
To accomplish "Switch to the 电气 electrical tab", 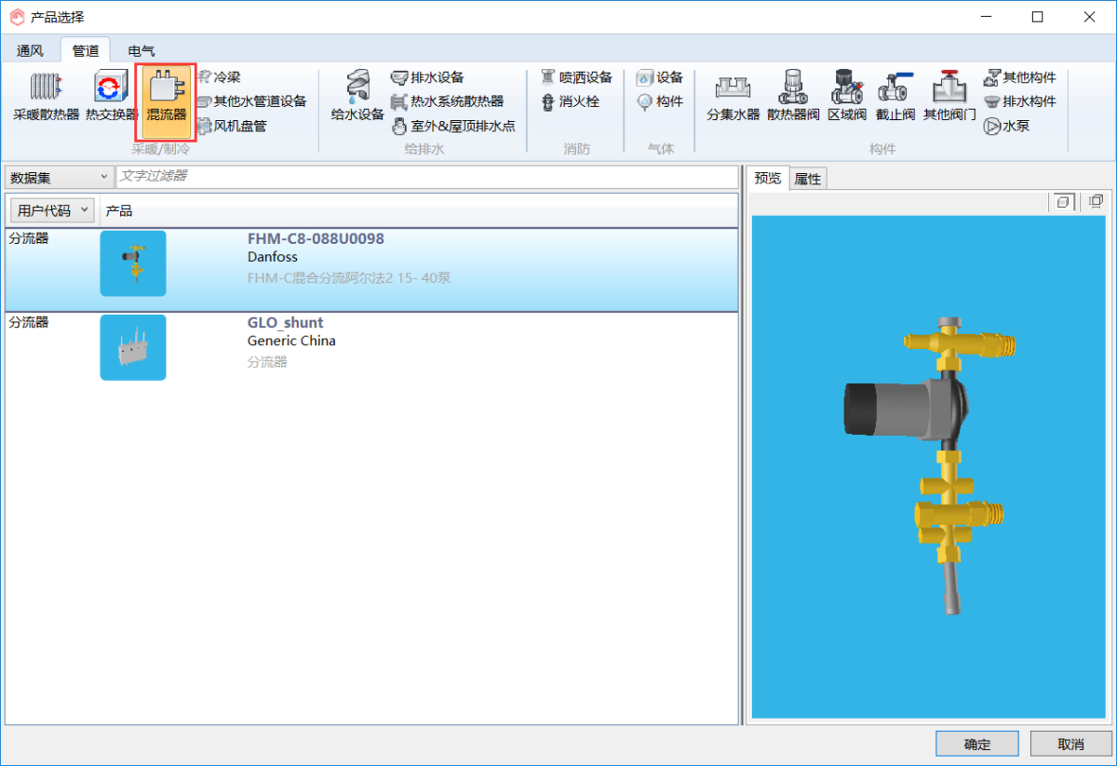I will (141, 50).
